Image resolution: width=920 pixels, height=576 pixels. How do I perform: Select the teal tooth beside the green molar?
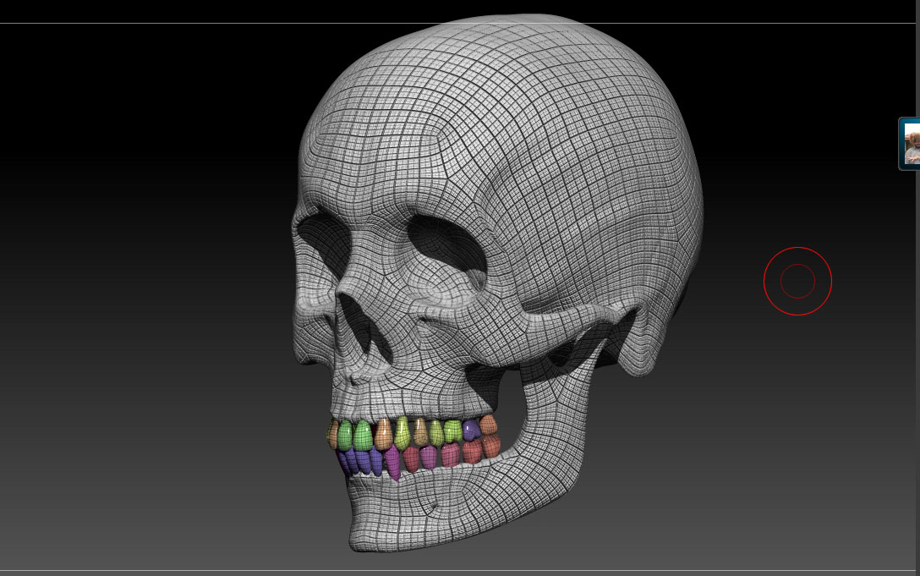[470, 428]
